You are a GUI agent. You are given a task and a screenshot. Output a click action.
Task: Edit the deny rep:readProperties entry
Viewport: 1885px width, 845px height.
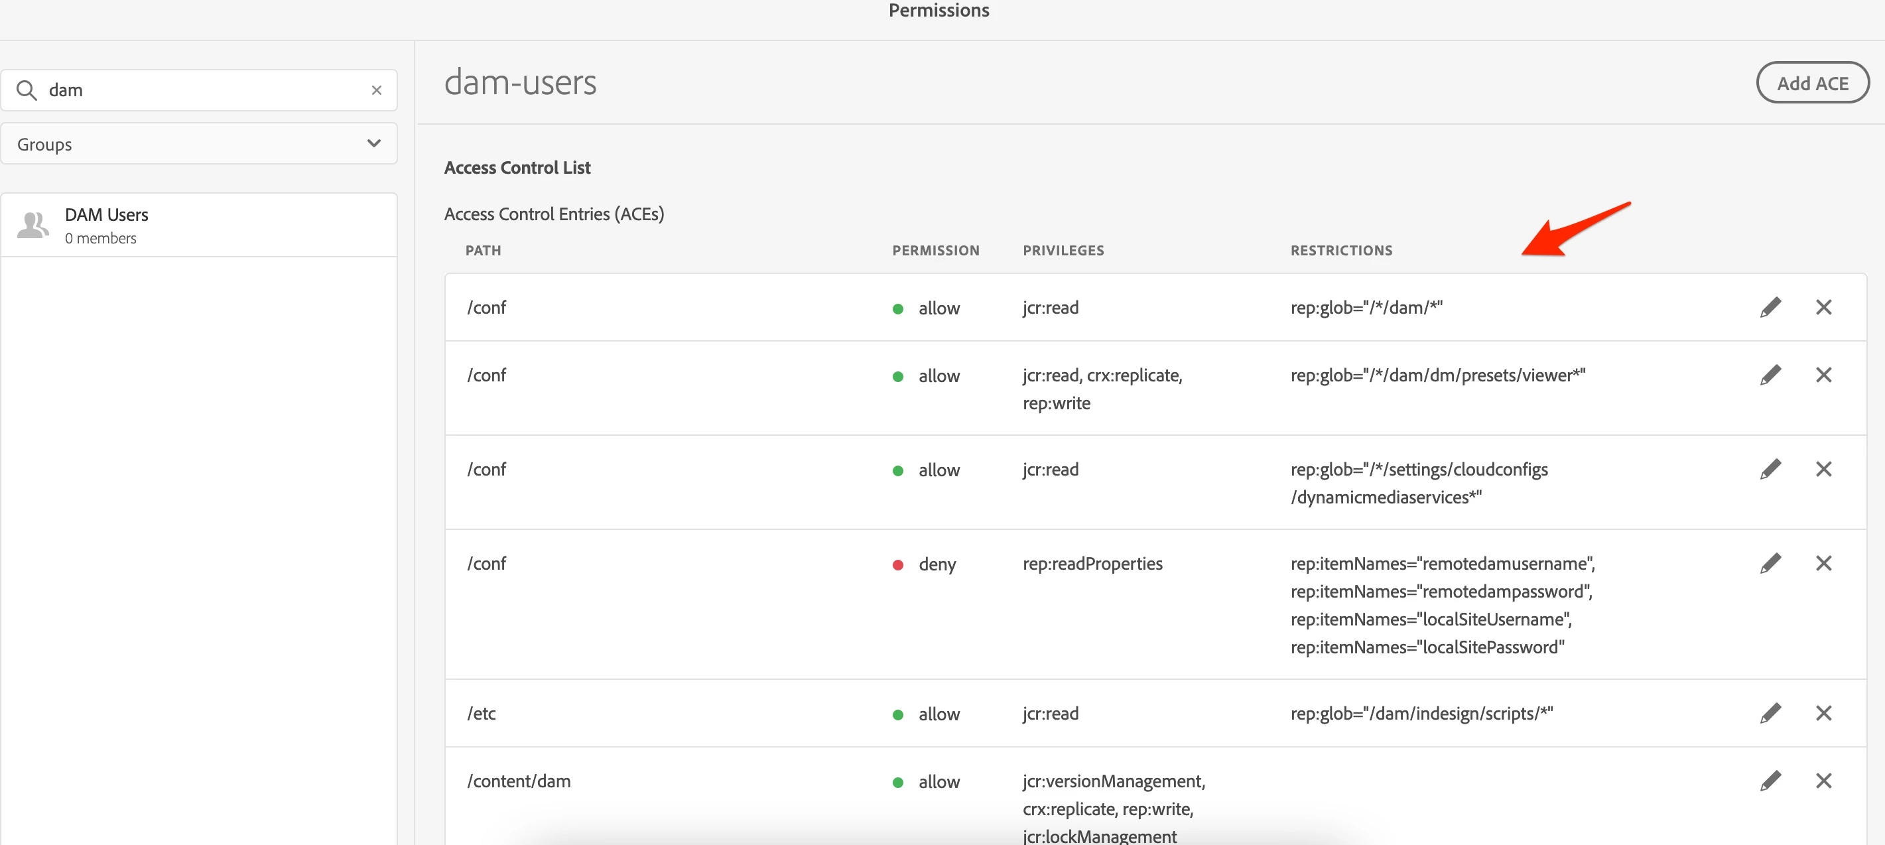pos(1770,563)
